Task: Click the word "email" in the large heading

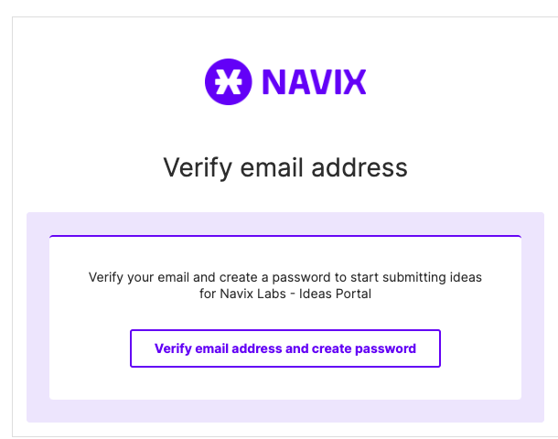Action: click(x=272, y=167)
